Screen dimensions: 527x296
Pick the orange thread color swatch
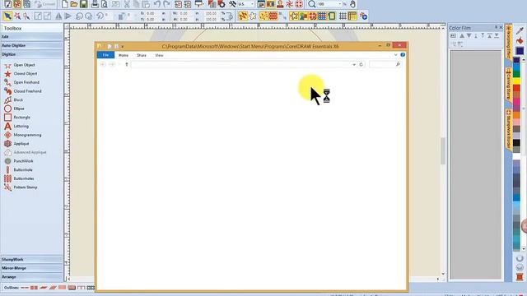click(x=516, y=116)
